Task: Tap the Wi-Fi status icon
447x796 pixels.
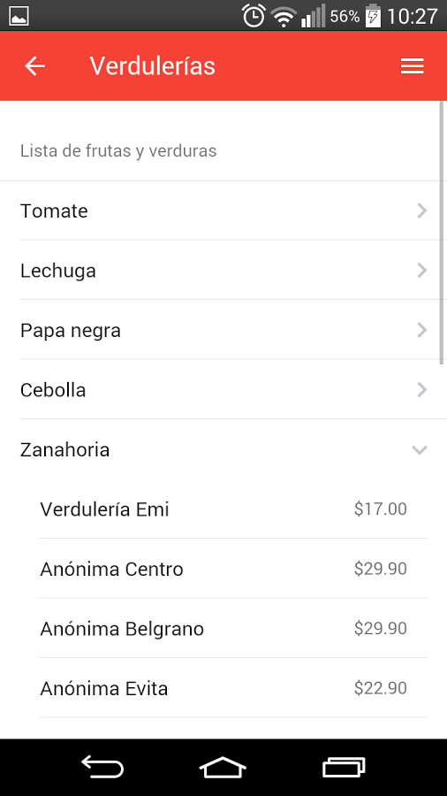Action: point(284,17)
